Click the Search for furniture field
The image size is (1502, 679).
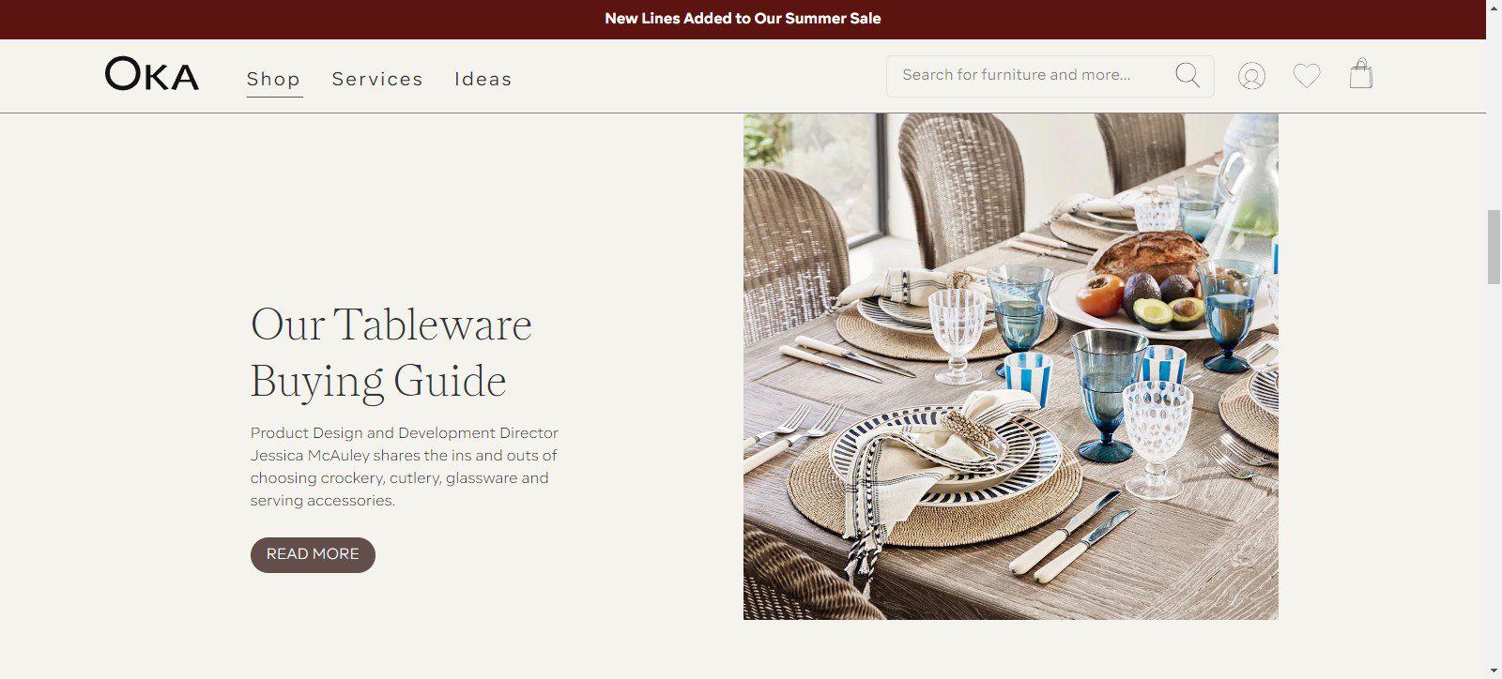tap(1050, 75)
